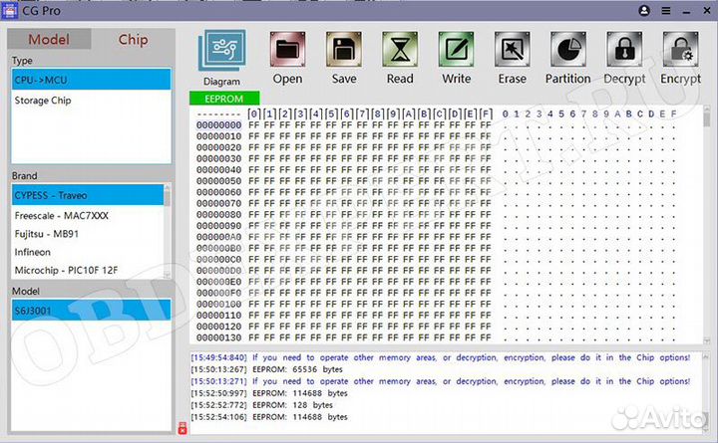Select Freescale - MAC7XXX brand
This screenshot has height=443, width=718.
tap(60, 215)
